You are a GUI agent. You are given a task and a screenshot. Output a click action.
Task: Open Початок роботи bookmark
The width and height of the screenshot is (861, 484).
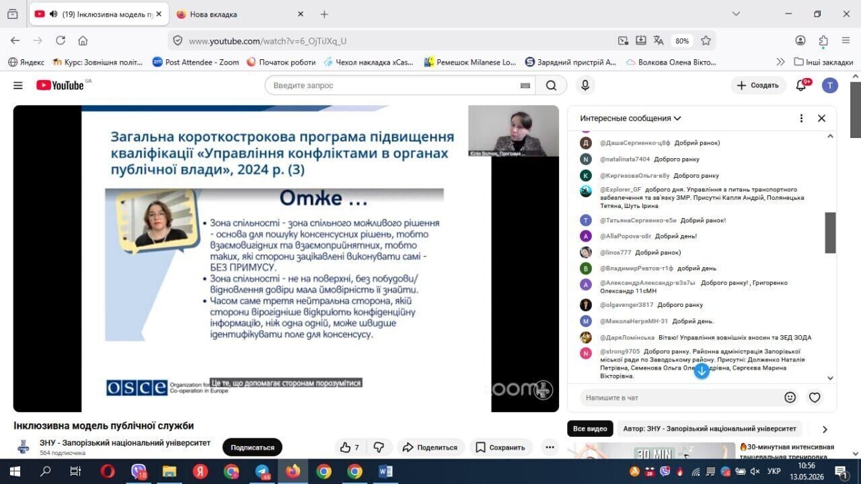(x=281, y=62)
